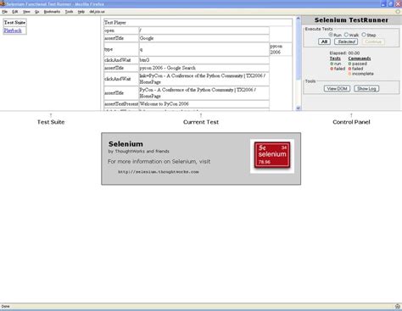402x311 pixels.
Task: Click the assertTitle cell in the Google row
Action: click(121, 38)
